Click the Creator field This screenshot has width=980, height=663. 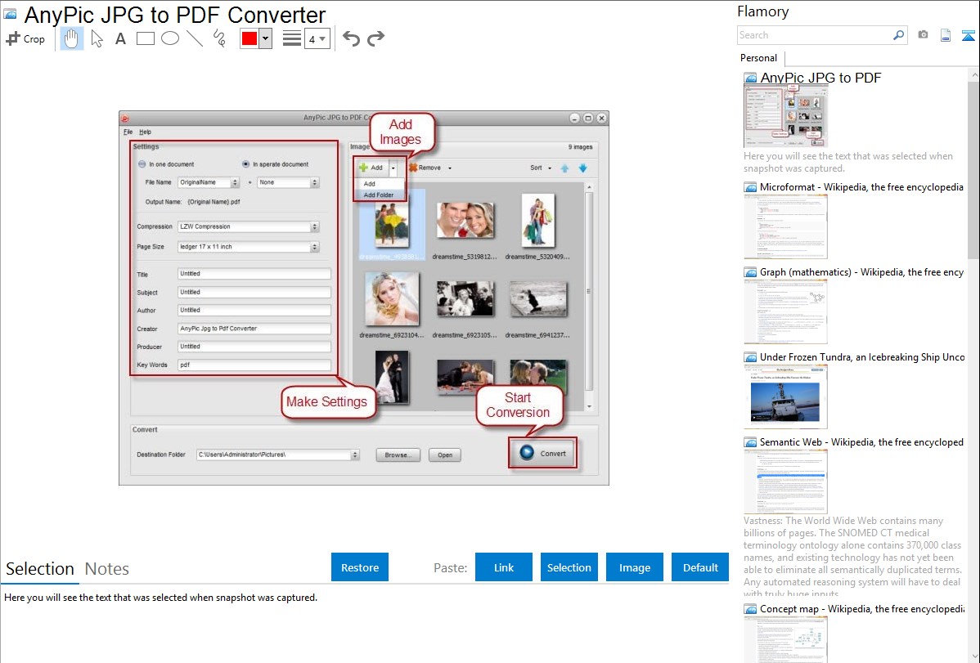pyautogui.click(x=254, y=329)
